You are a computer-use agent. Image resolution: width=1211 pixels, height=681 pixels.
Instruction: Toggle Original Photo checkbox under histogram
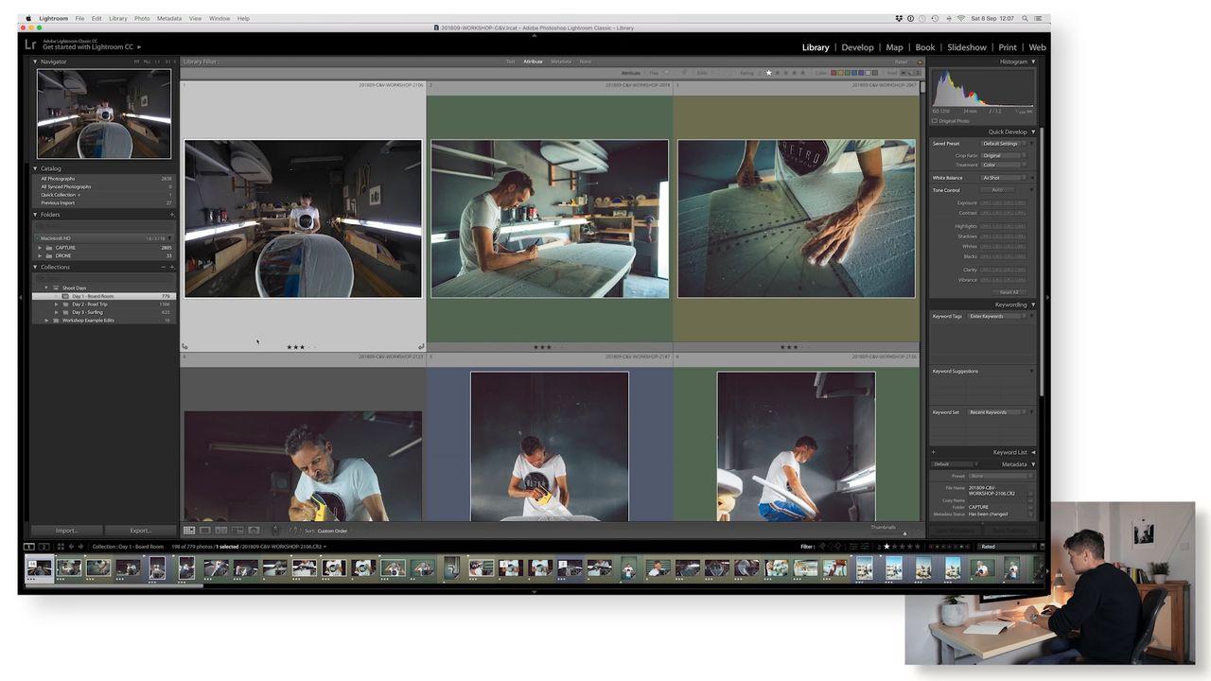[x=935, y=121]
